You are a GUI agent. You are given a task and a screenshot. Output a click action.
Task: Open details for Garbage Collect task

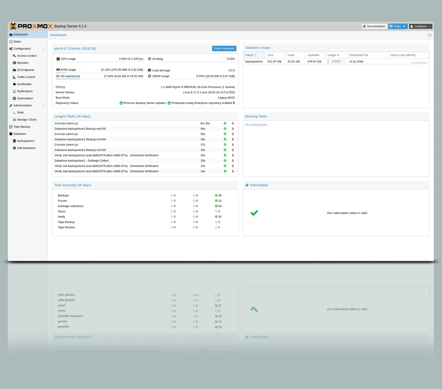(233, 161)
